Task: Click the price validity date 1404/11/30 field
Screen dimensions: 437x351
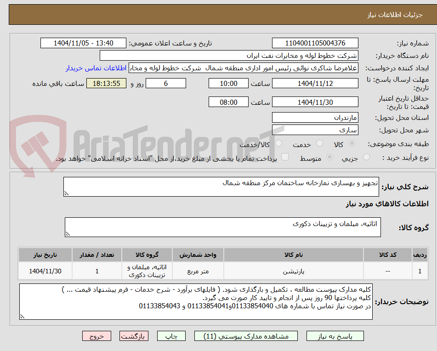Action: coord(315,102)
